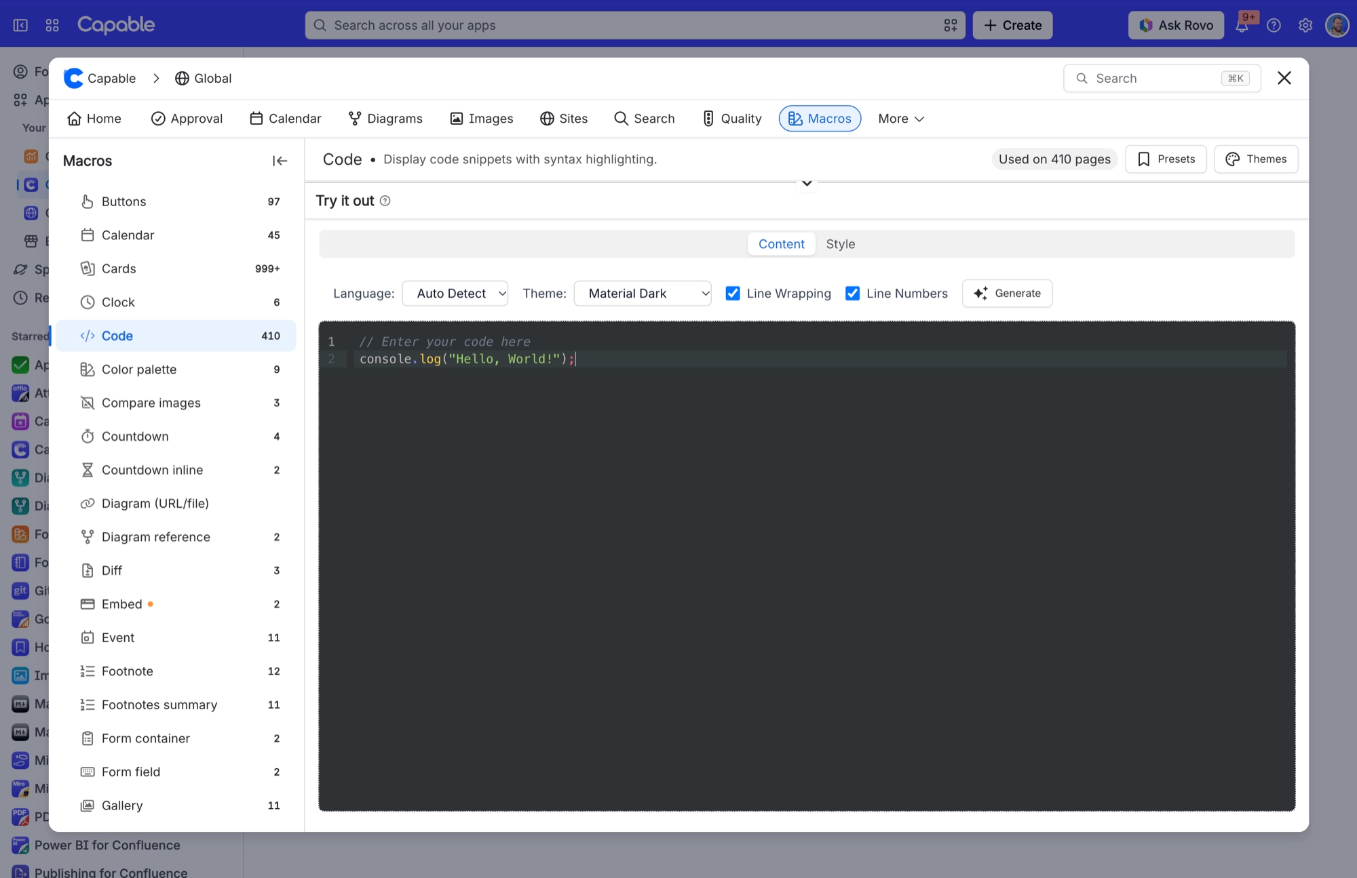The width and height of the screenshot is (1357, 878).
Task: Click the Global breadcrumb link
Action: coord(204,79)
